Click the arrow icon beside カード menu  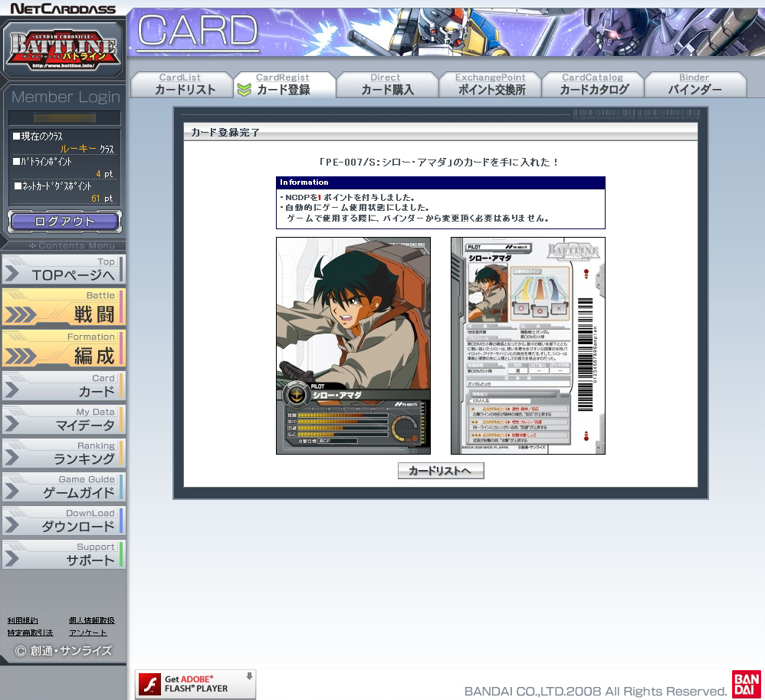pos(11,390)
